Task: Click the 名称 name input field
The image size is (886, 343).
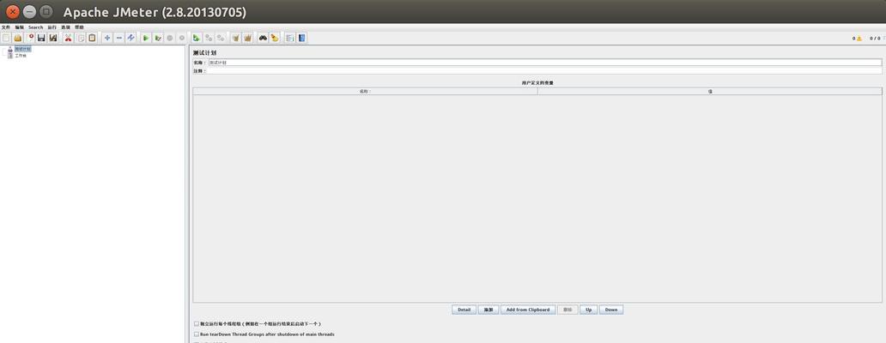Action: point(544,63)
